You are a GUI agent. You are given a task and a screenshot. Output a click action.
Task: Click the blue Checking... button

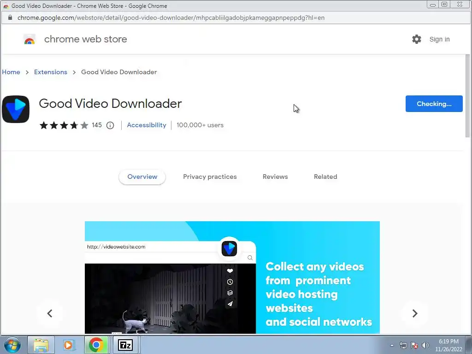click(434, 104)
